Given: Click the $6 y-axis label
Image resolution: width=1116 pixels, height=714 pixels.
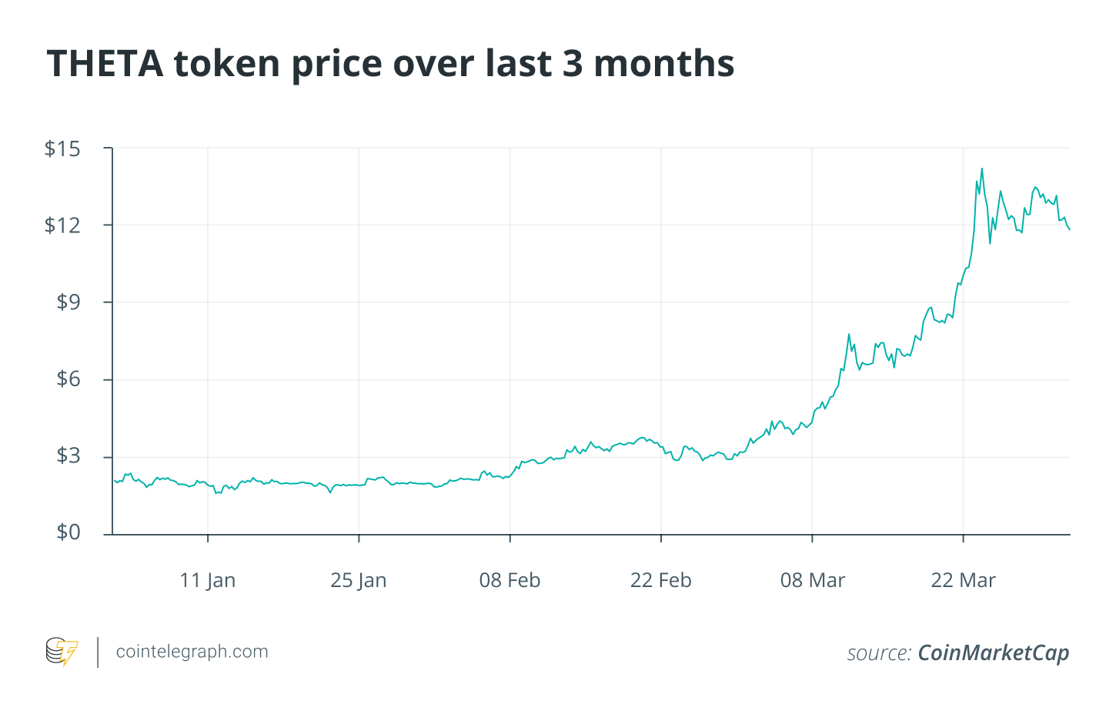Looking at the screenshot, I should click(68, 379).
